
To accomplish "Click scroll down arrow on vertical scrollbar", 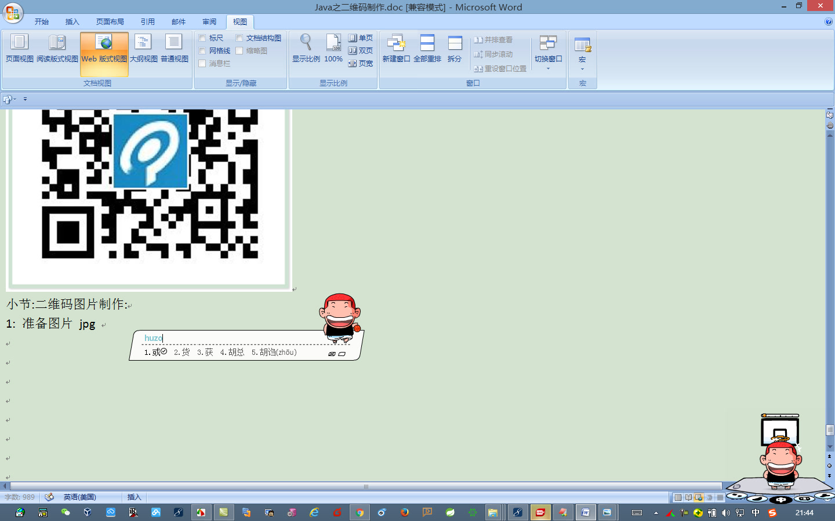I will click(x=830, y=447).
